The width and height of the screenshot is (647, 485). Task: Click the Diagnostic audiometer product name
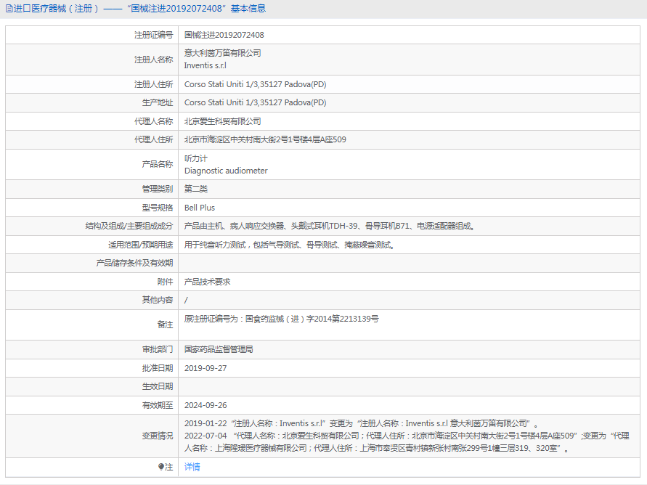coord(226,171)
